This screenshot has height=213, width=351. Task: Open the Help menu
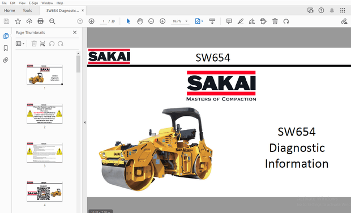tap(60, 3)
